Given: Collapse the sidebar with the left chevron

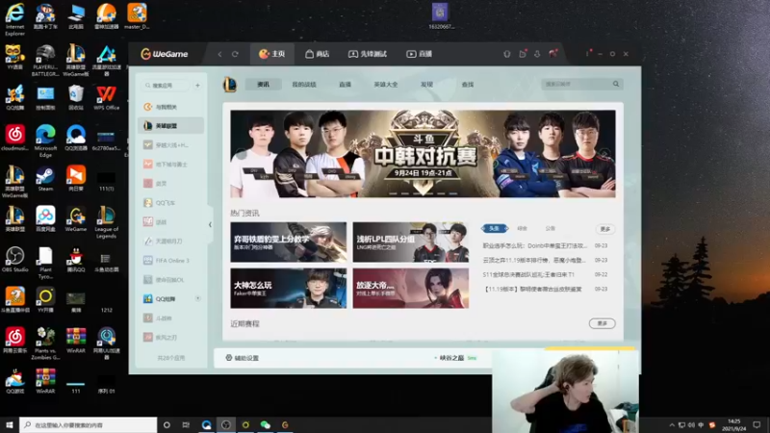Looking at the screenshot, I should click(x=210, y=225).
